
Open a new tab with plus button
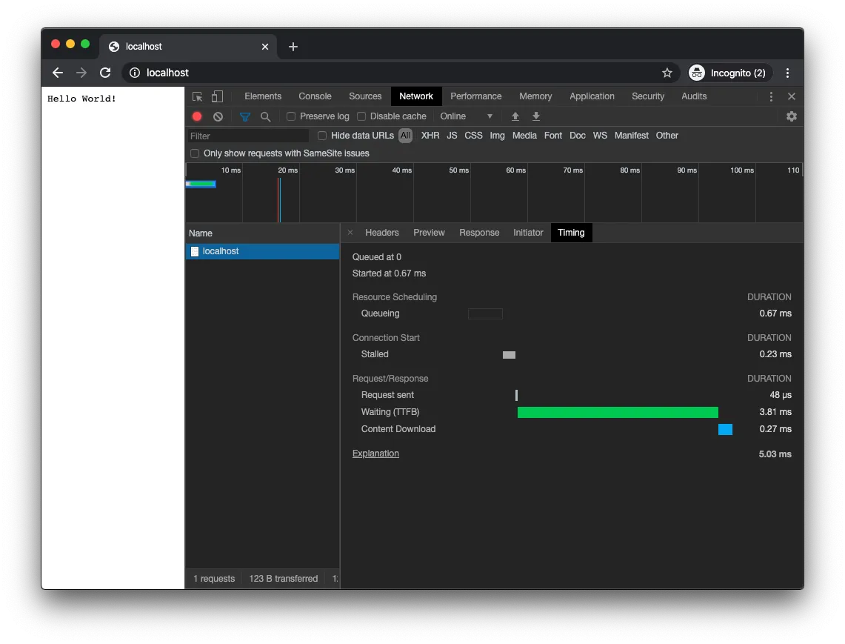pos(293,47)
